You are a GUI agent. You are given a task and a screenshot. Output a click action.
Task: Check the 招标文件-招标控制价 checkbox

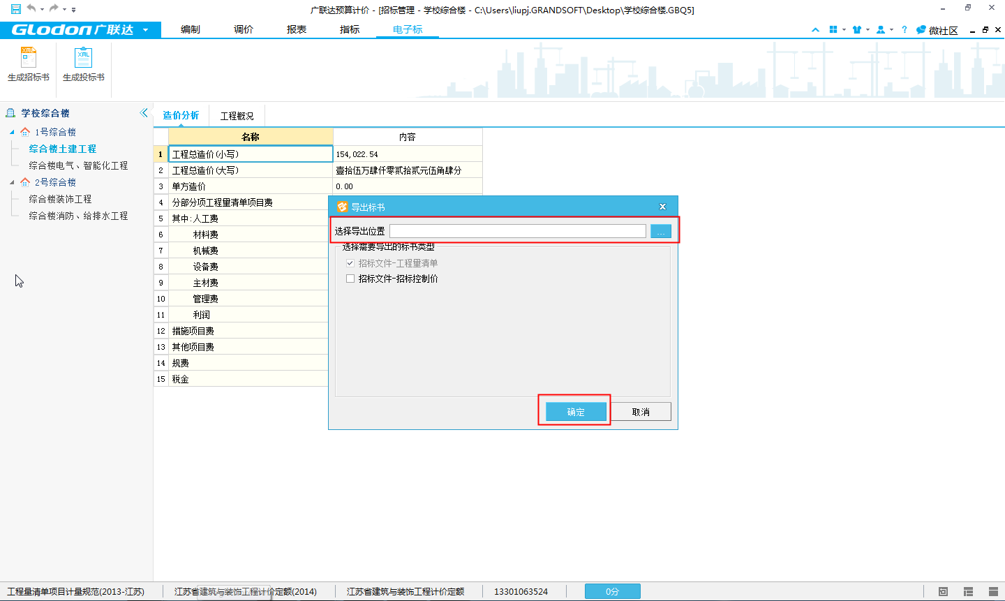[x=350, y=279]
